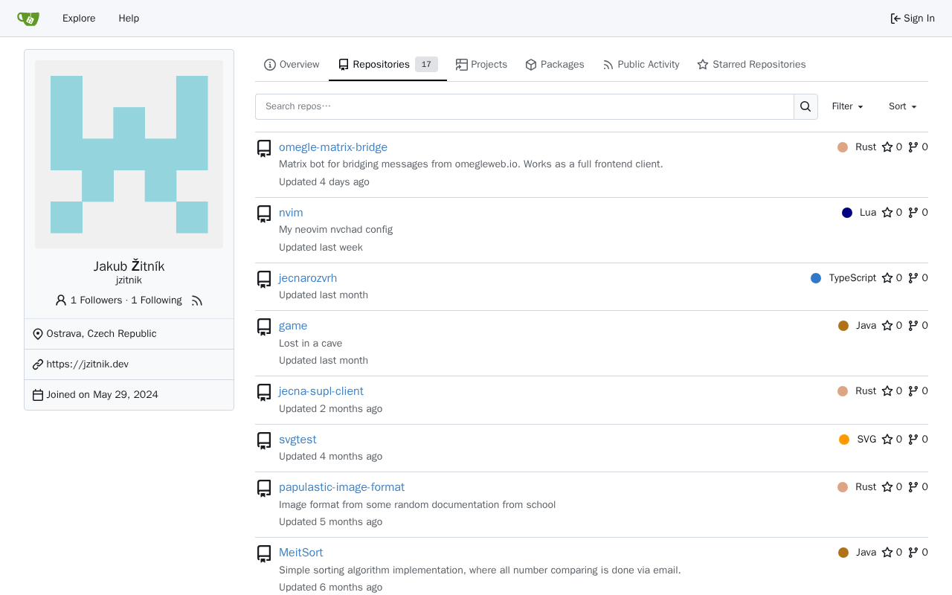Select the Repositories tab

click(x=387, y=65)
